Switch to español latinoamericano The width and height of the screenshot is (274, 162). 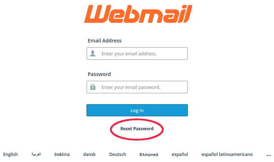coord(227,154)
